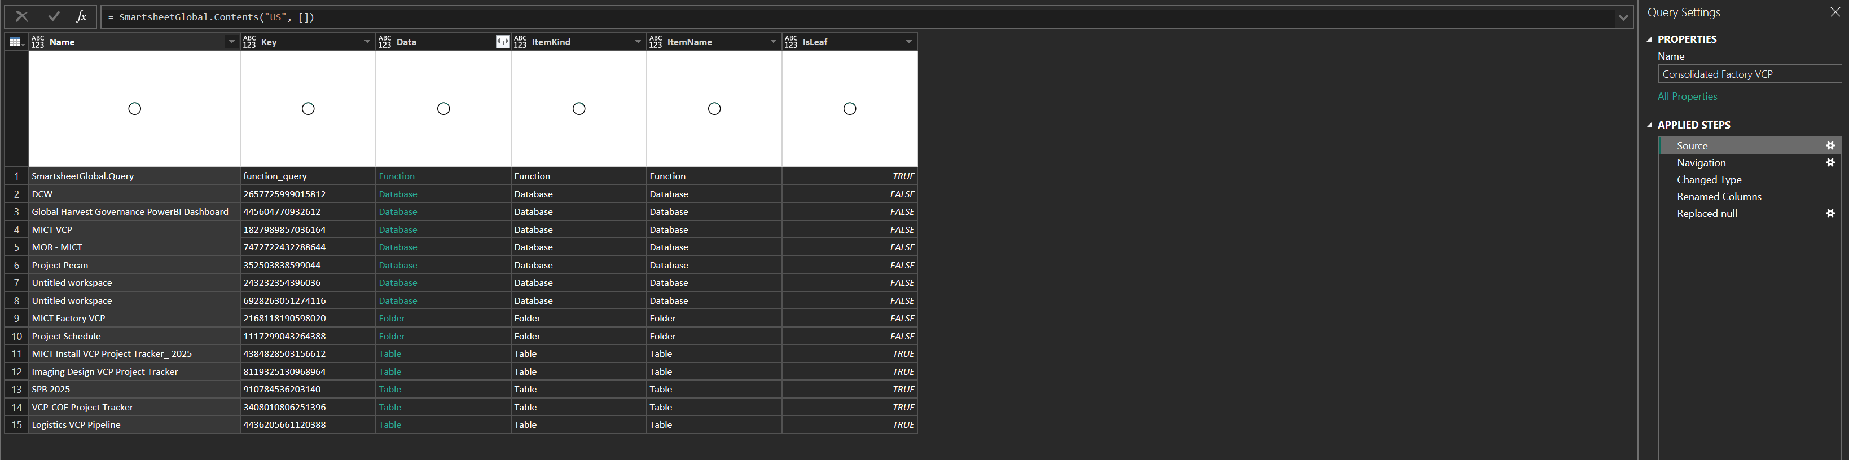Select row number 5
1849x460 pixels.
pos(16,247)
